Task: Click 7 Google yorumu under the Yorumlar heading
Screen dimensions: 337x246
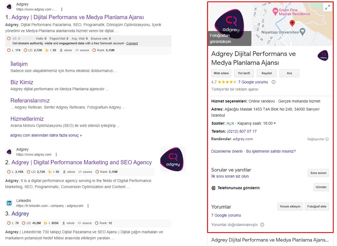Action: (226, 215)
